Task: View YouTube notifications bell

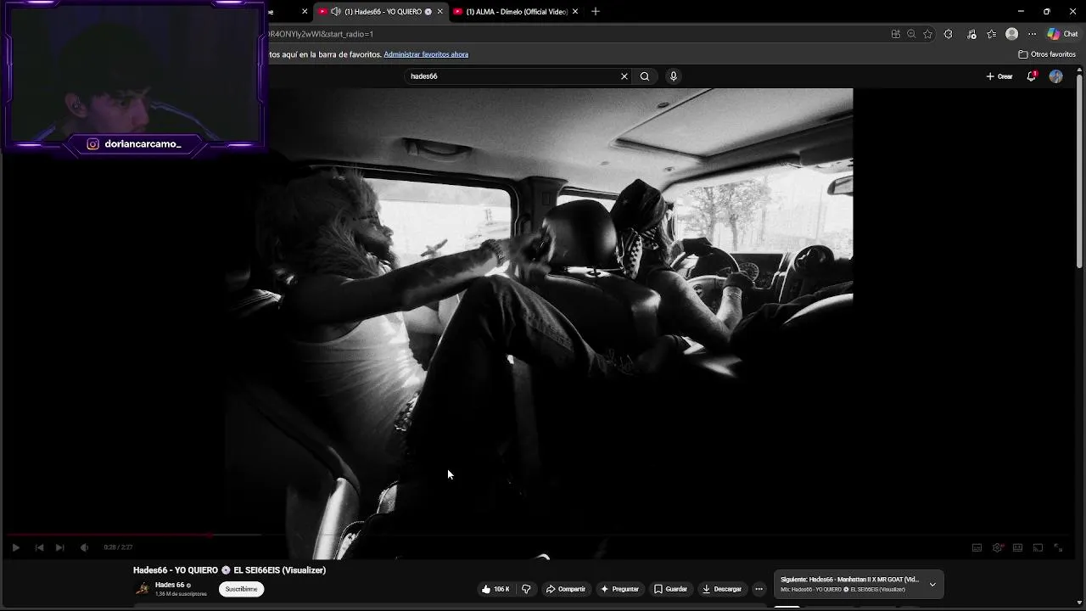Action: 1032,76
